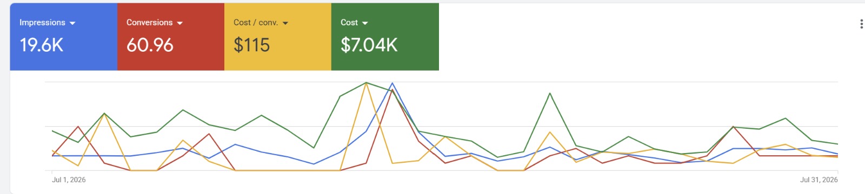Click the Jul 1, 2026 axis label
This screenshot has width=865, height=194.
click(x=69, y=180)
